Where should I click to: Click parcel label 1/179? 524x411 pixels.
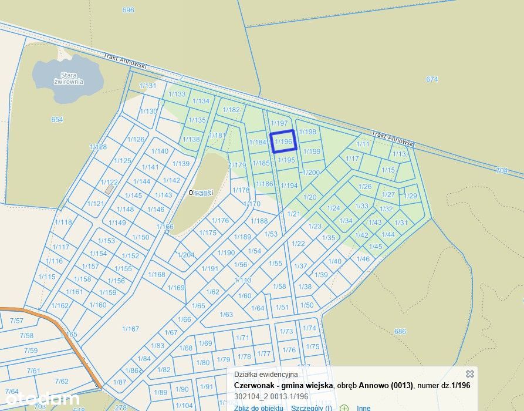[238, 165]
